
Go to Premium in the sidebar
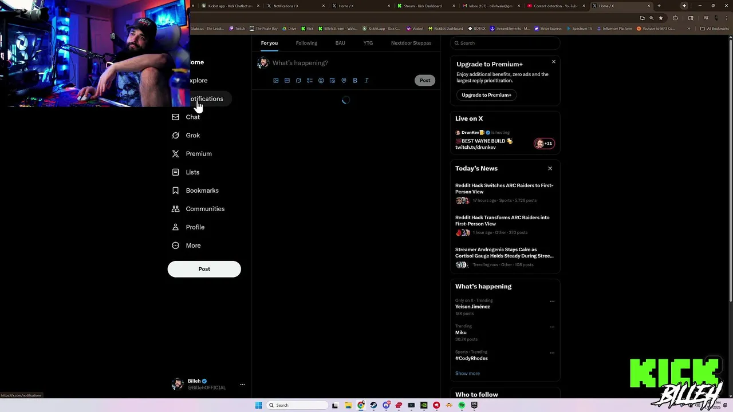192,153
